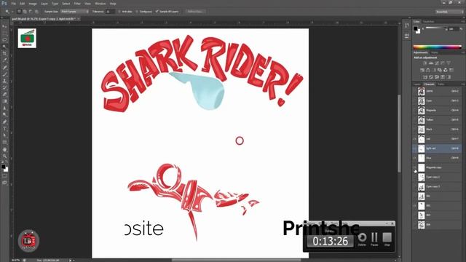Viewport: 466px width, 262px height.
Task: Open the Channels panel flyout menu
Action: click(x=462, y=84)
